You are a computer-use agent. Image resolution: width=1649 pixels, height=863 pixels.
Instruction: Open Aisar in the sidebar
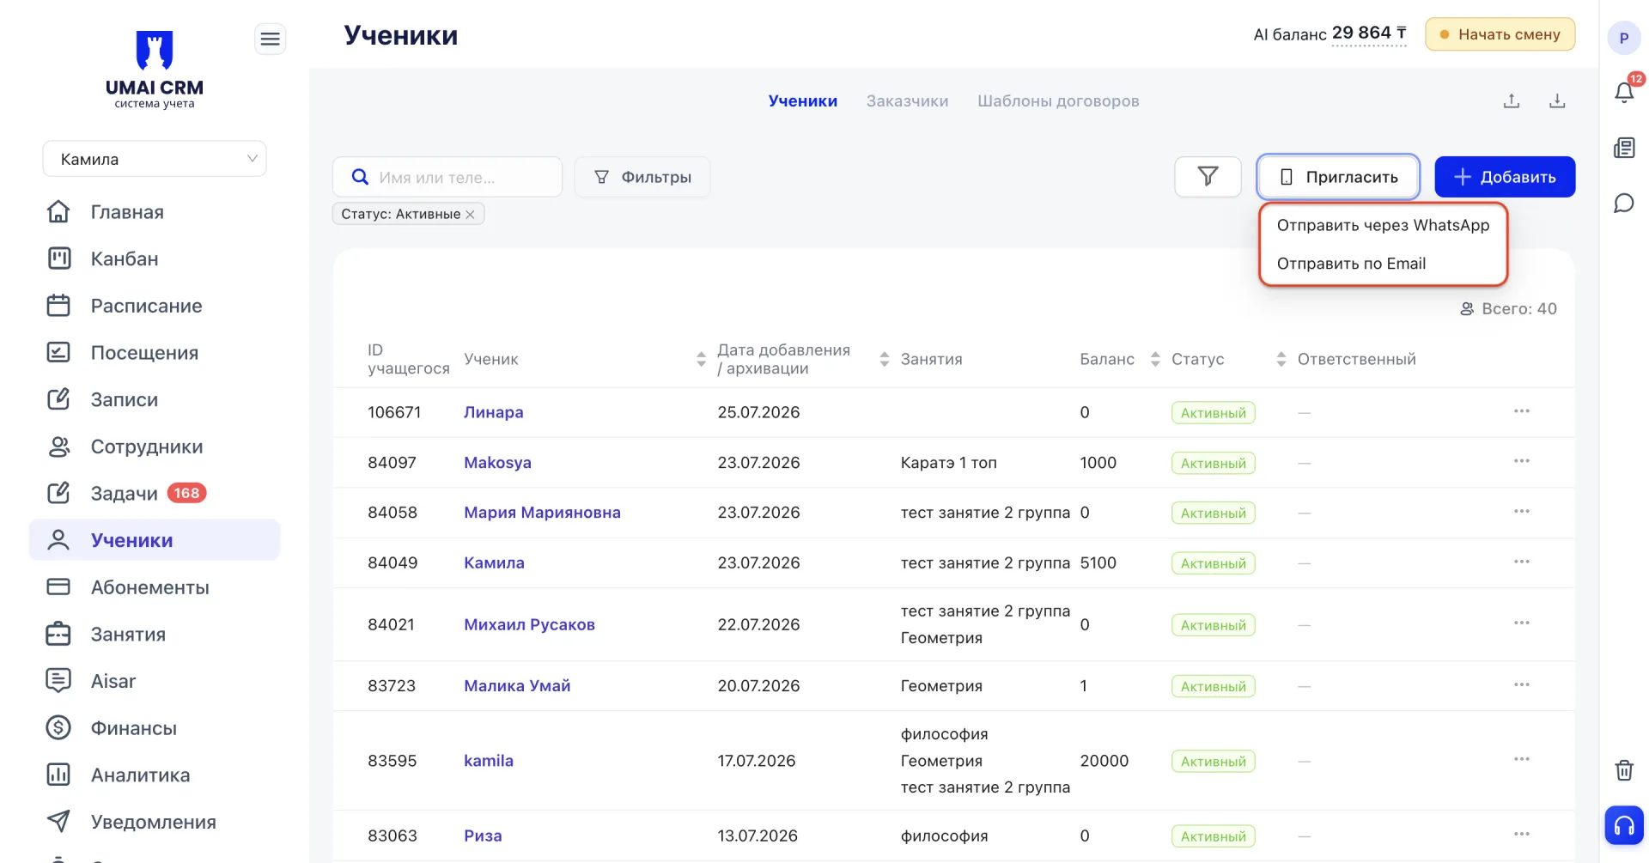[x=155, y=681]
